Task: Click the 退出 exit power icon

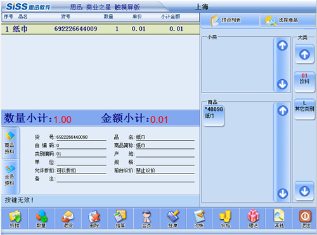Action: click(x=306, y=219)
